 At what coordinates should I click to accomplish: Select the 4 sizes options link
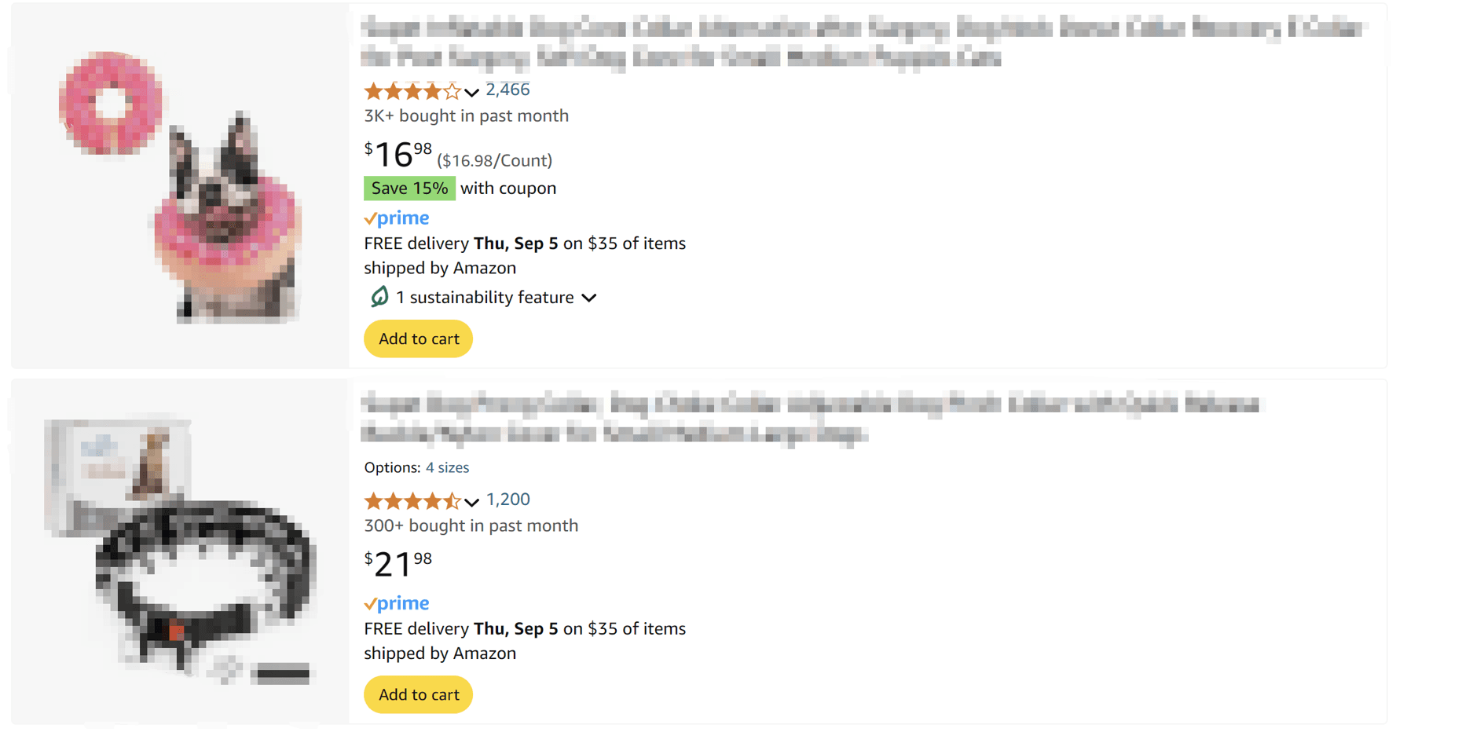point(447,467)
